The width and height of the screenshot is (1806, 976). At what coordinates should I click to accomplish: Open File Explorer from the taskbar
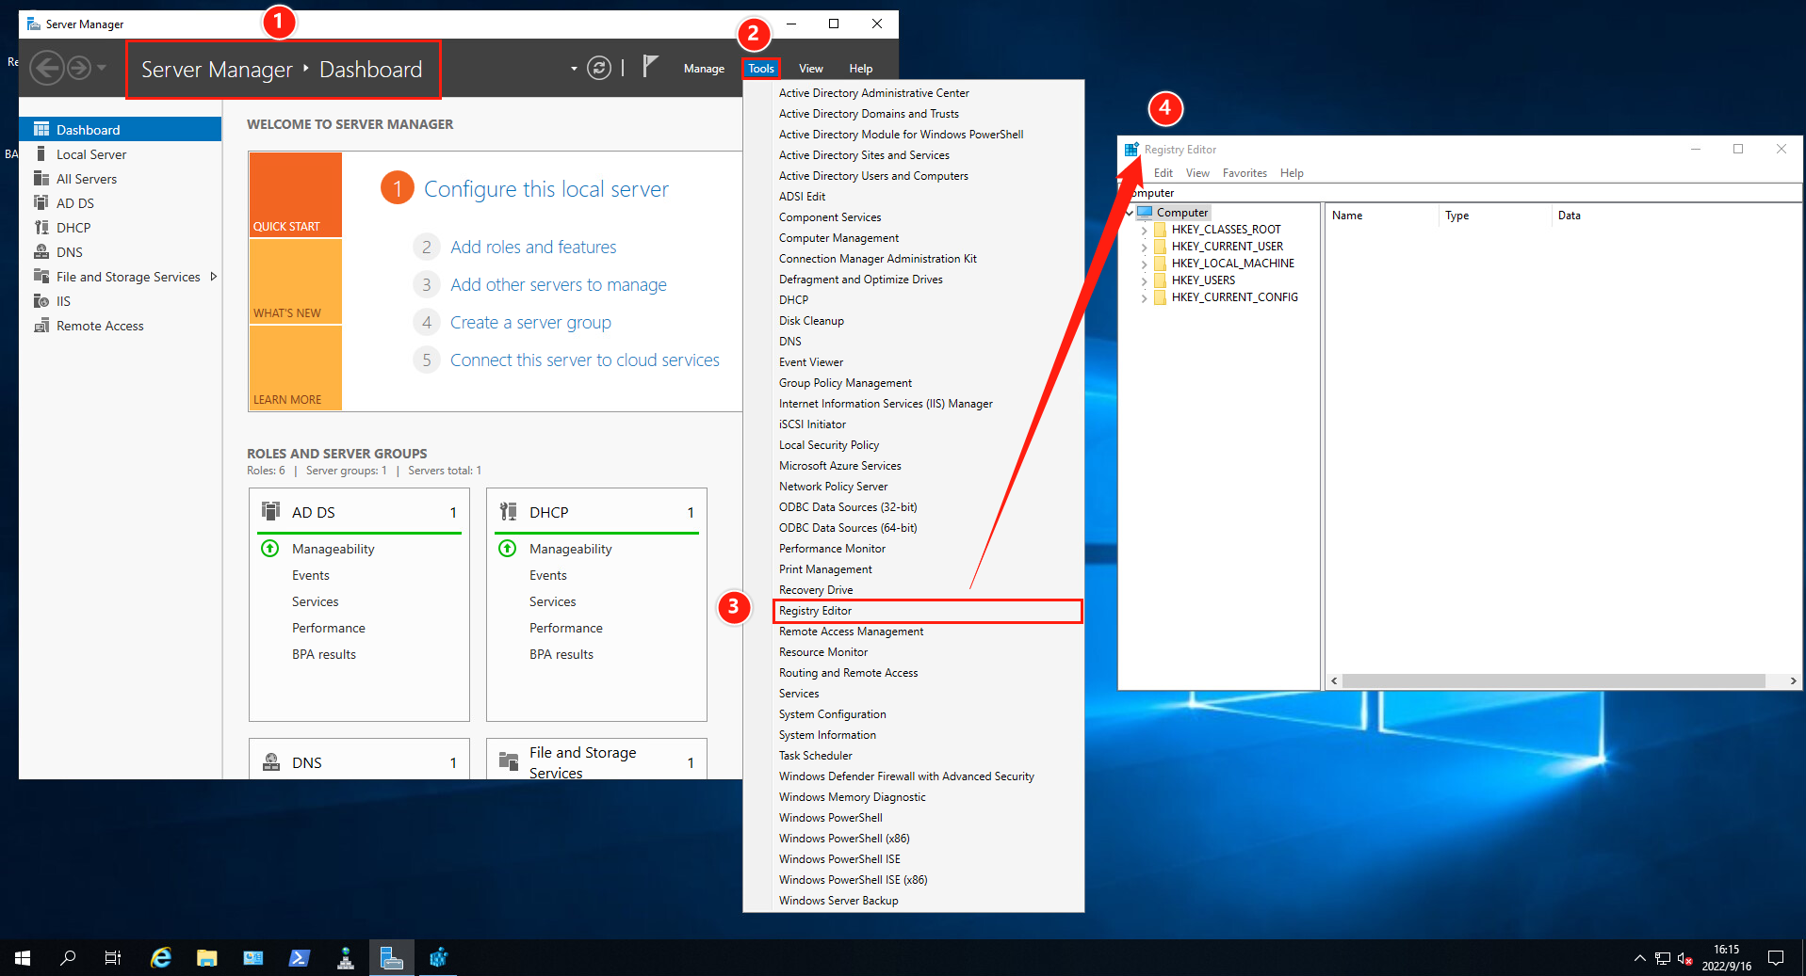click(206, 957)
